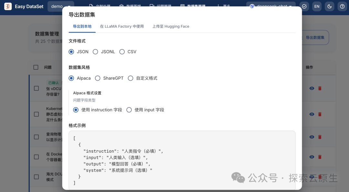The width and height of the screenshot is (349, 192).
Task: Open the task check-circle icon in header
Action: [x=304, y=6]
